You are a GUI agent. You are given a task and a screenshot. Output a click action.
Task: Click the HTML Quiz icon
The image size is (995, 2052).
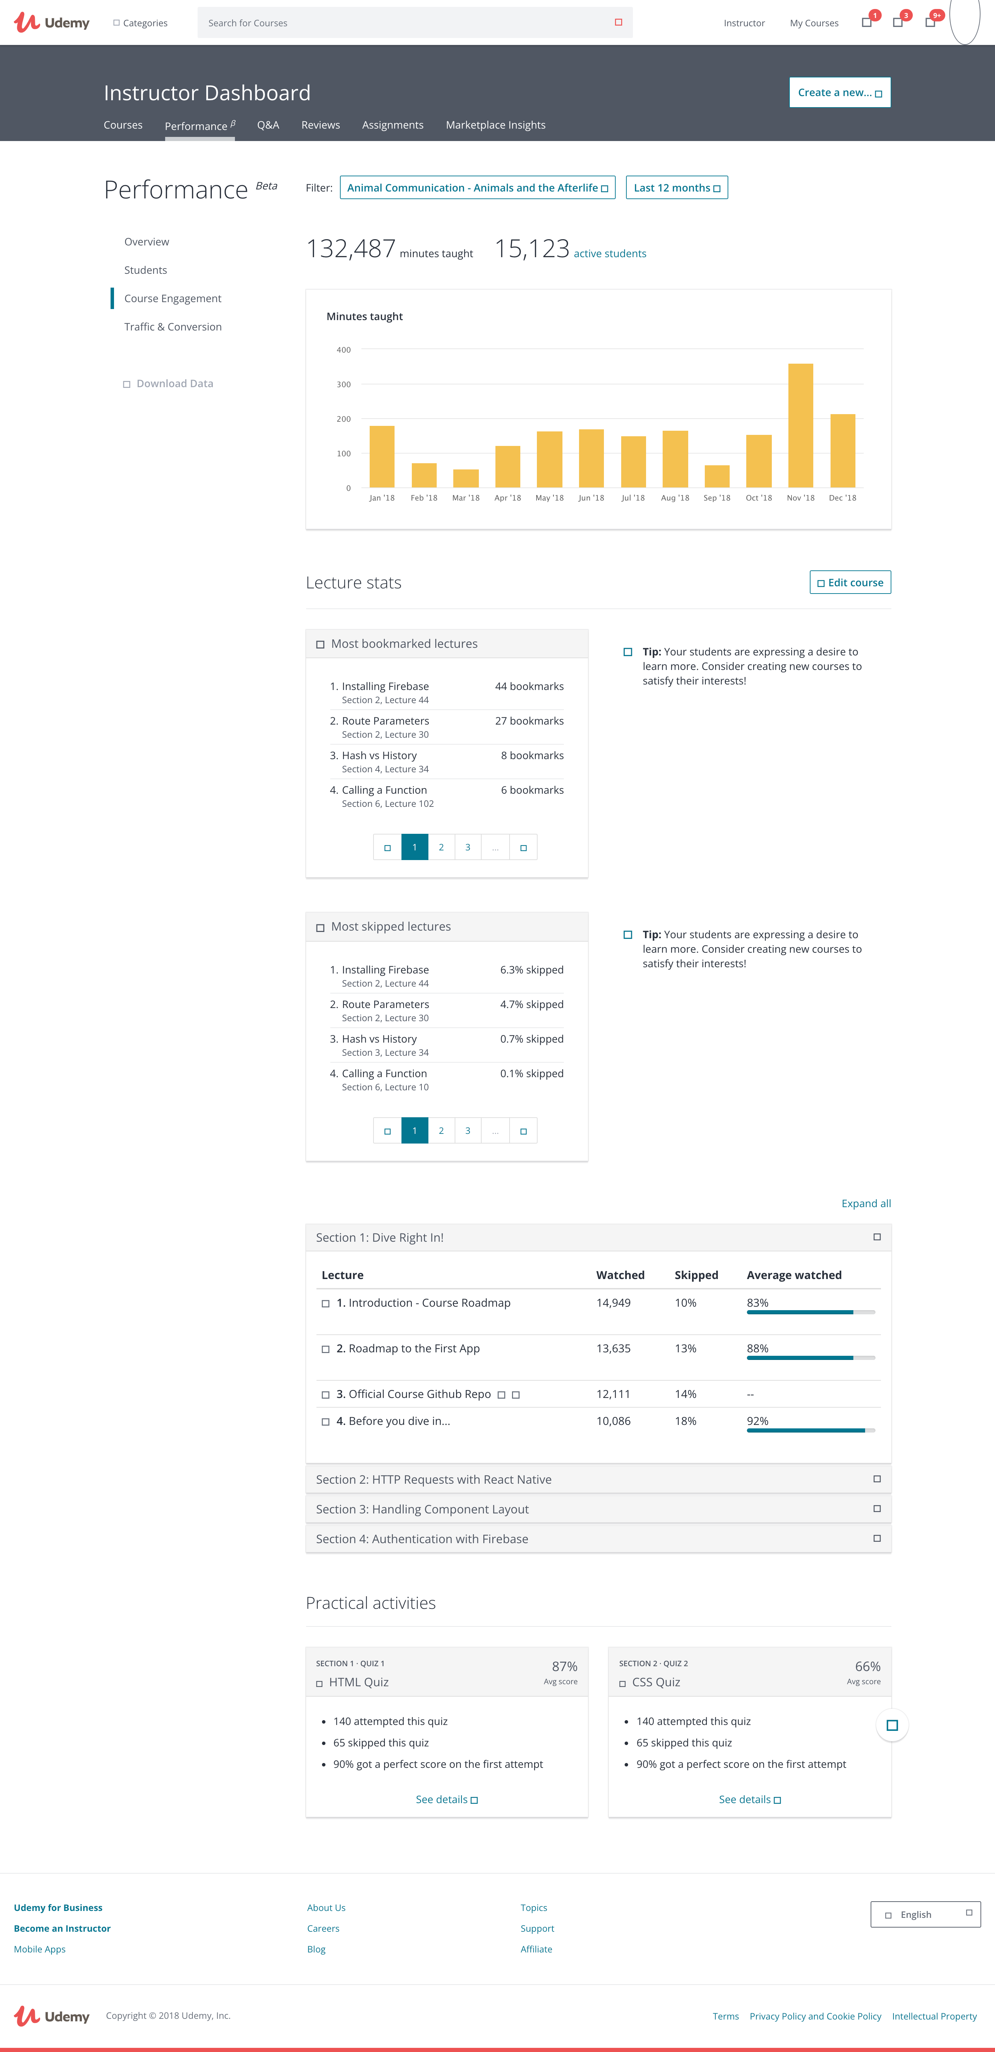[x=320, y=1683]
